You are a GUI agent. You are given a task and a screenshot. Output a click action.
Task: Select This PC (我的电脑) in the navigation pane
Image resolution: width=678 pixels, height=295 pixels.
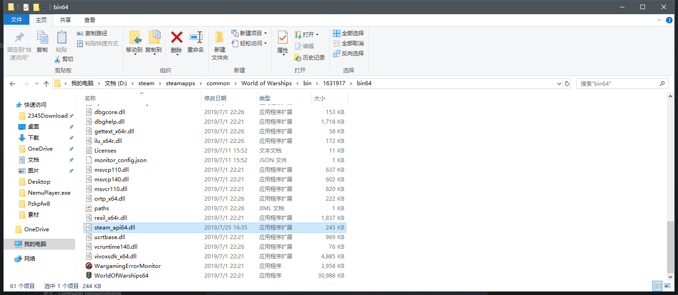coord(39,244)
